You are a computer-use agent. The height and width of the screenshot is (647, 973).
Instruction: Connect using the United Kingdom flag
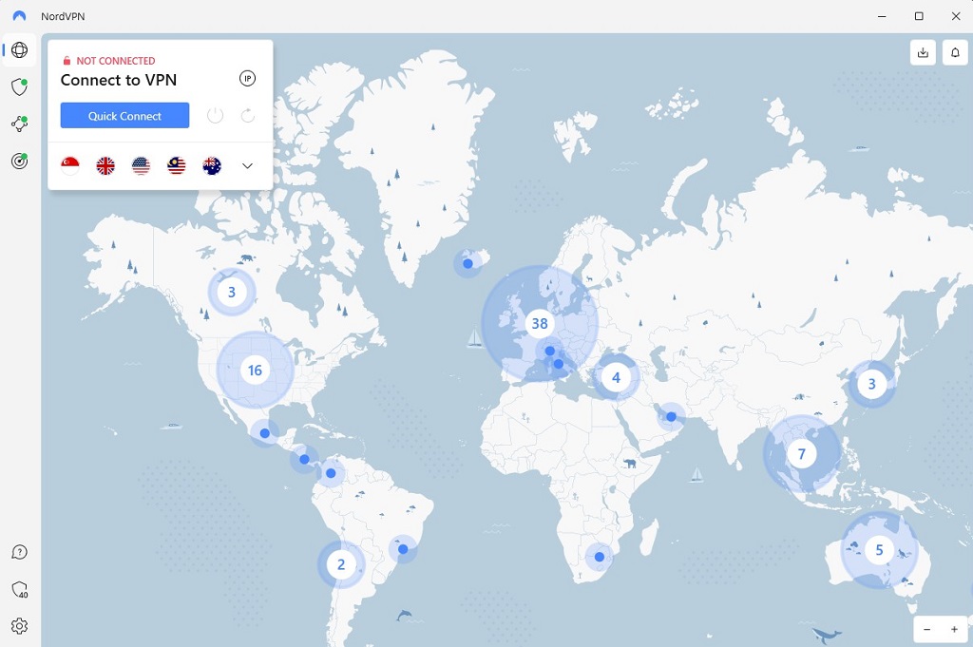tap(105, 165)
